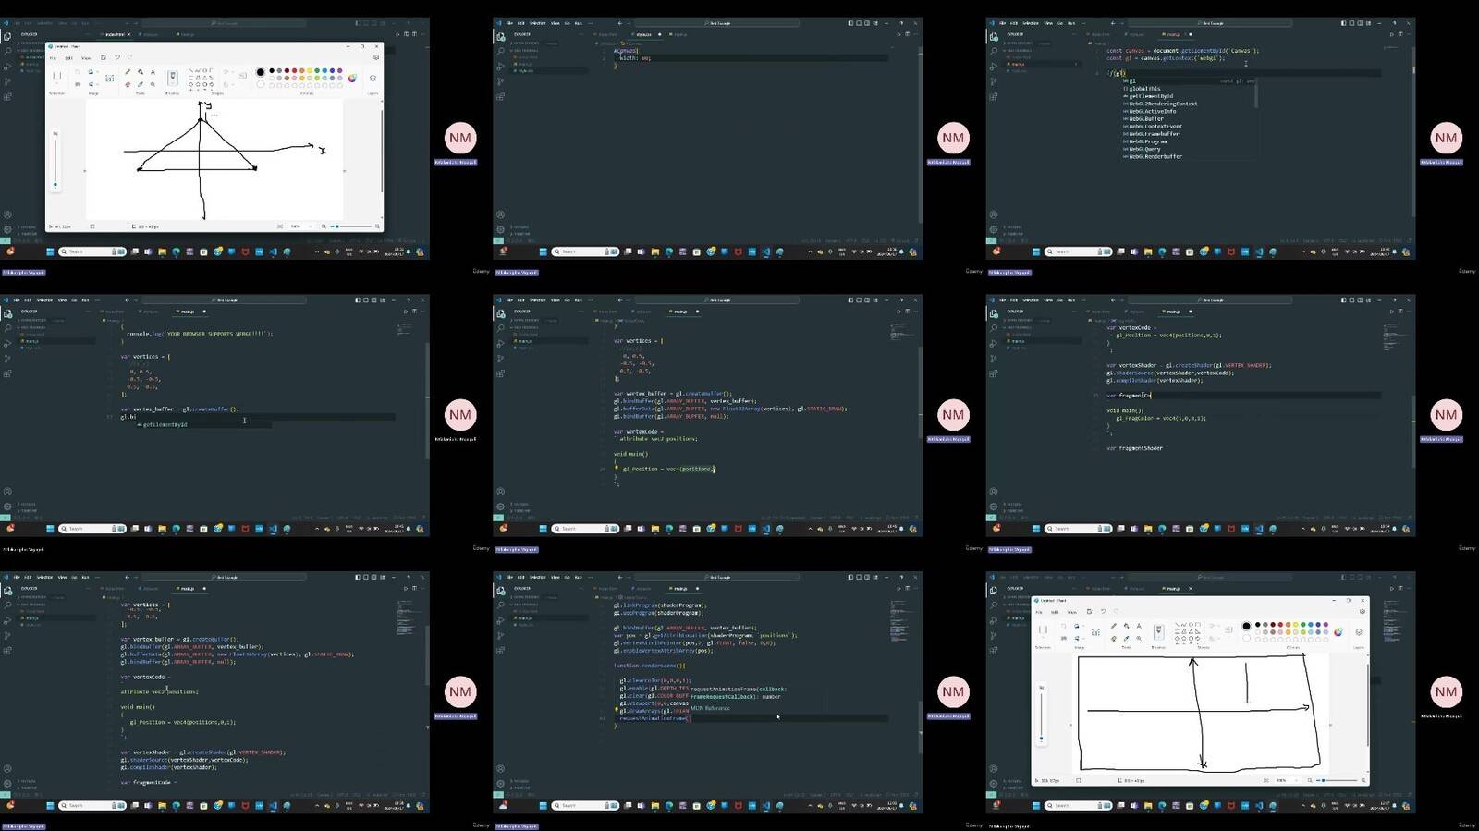This screenshot has width=1479, height=831.
Task: Open zoom percentage dropdown in the triangle Paint frame
Action: [298, 226]
